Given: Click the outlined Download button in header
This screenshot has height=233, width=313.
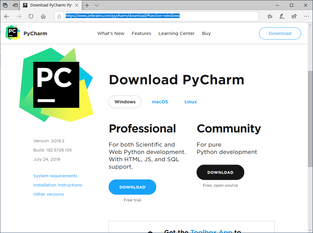Looking at the screenshot, I should [280, 33].
